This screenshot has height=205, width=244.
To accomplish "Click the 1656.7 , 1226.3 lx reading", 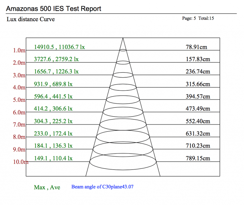I will click(56, 72).
